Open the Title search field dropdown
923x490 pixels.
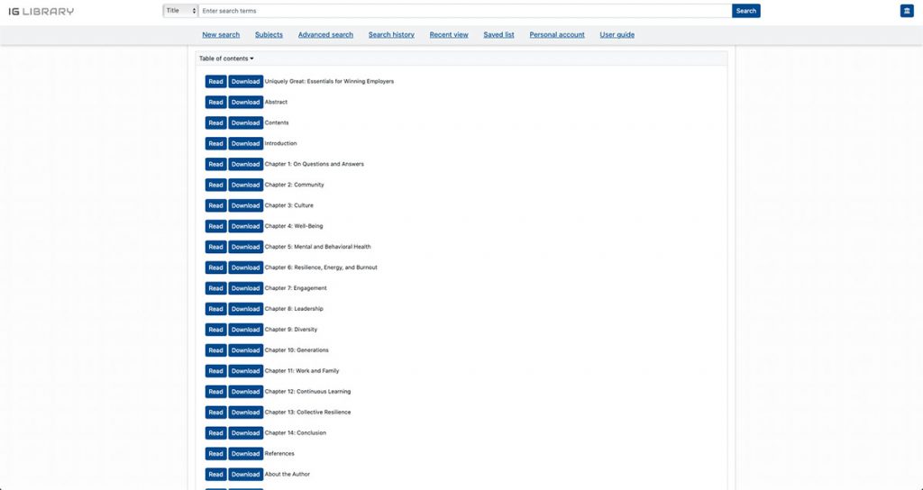point(180,11)
